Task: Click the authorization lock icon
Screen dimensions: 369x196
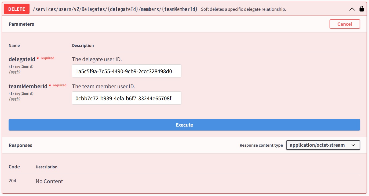Action: [361, 9]
